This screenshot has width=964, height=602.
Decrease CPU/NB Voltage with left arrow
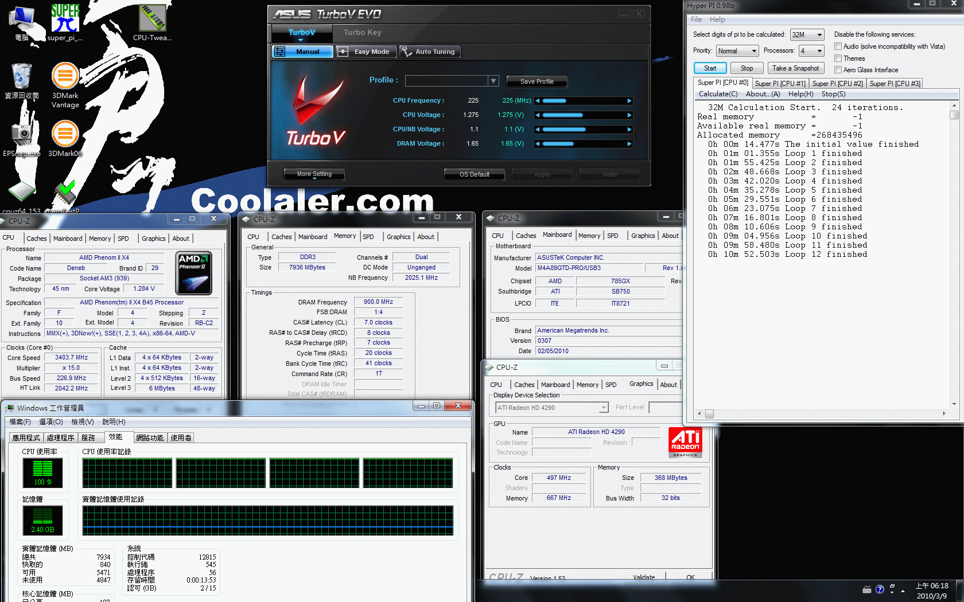(538, 130)
